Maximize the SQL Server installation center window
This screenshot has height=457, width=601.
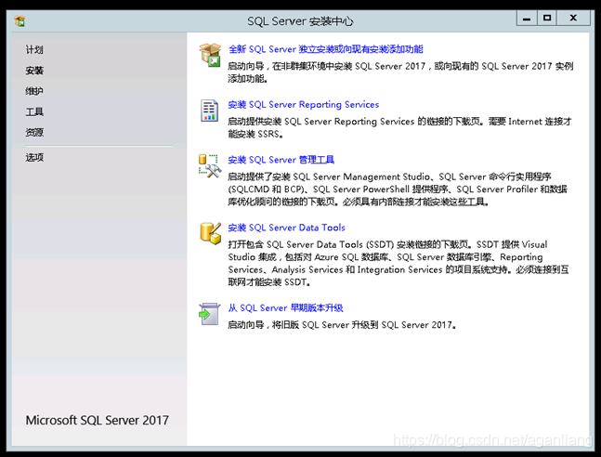pos(547,18)
